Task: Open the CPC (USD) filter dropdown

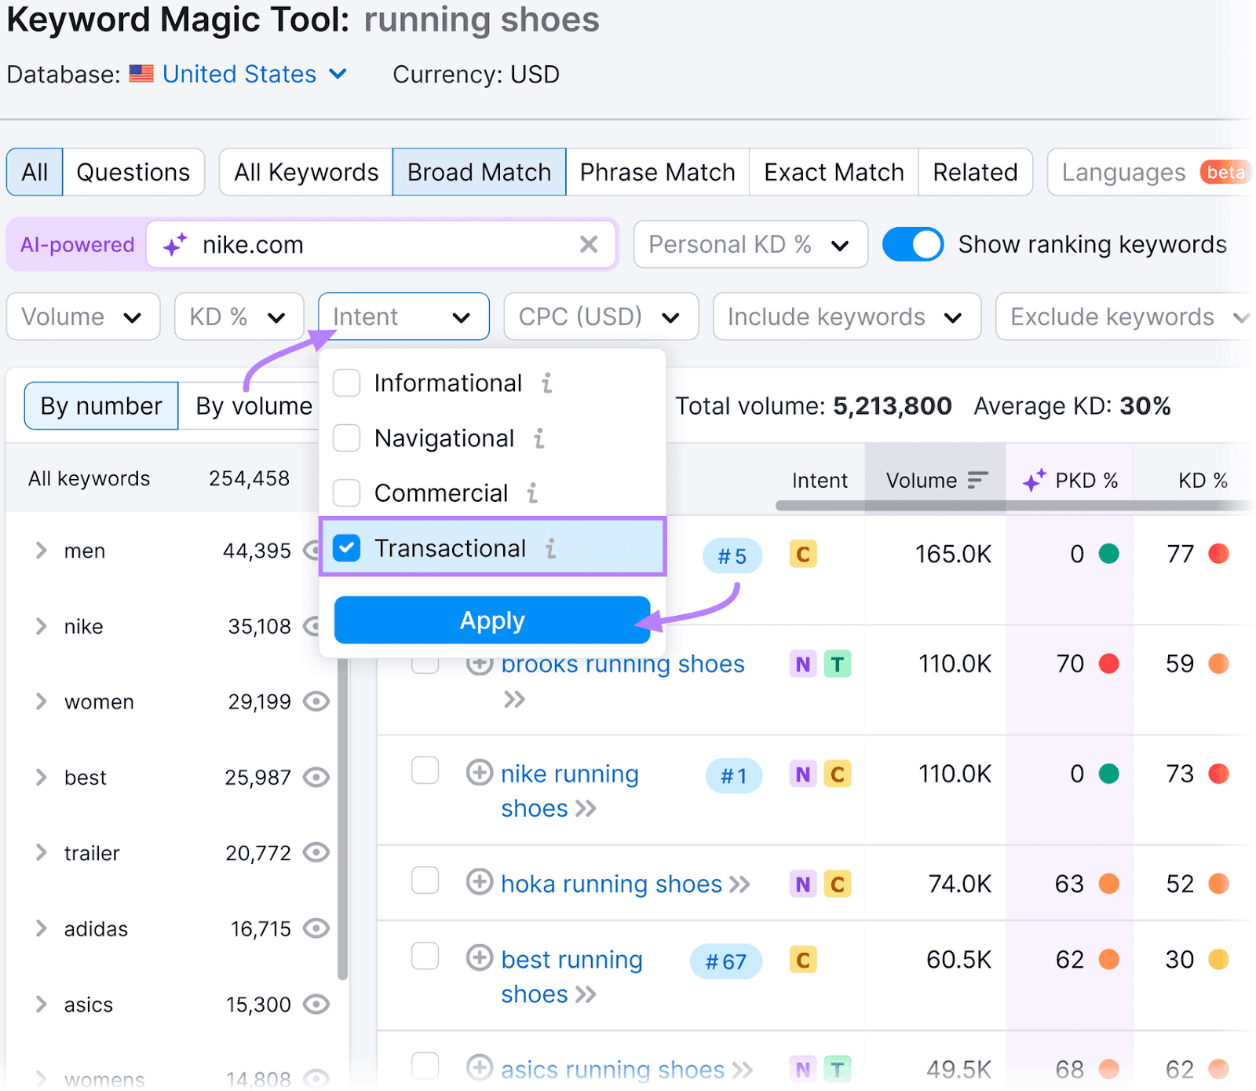Action: coord(600,317)
